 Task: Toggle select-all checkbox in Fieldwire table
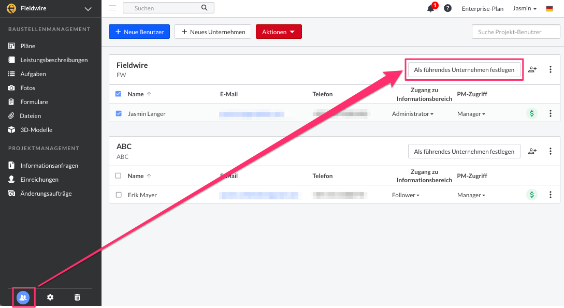118,94
